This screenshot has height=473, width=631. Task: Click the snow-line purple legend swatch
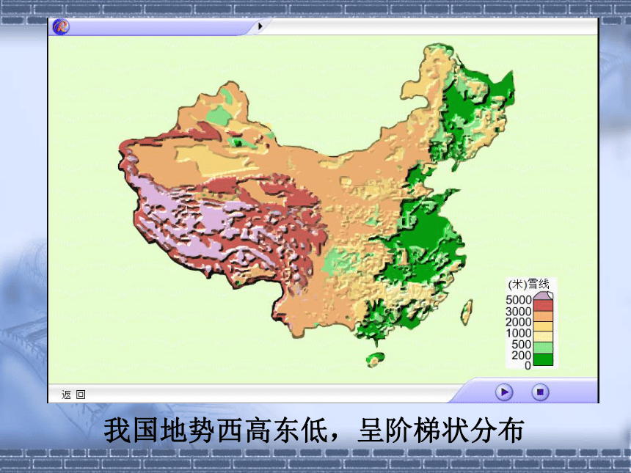coord(543,296)
